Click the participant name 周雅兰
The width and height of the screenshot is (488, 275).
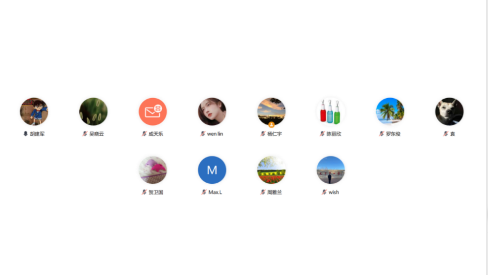[274, 192]
